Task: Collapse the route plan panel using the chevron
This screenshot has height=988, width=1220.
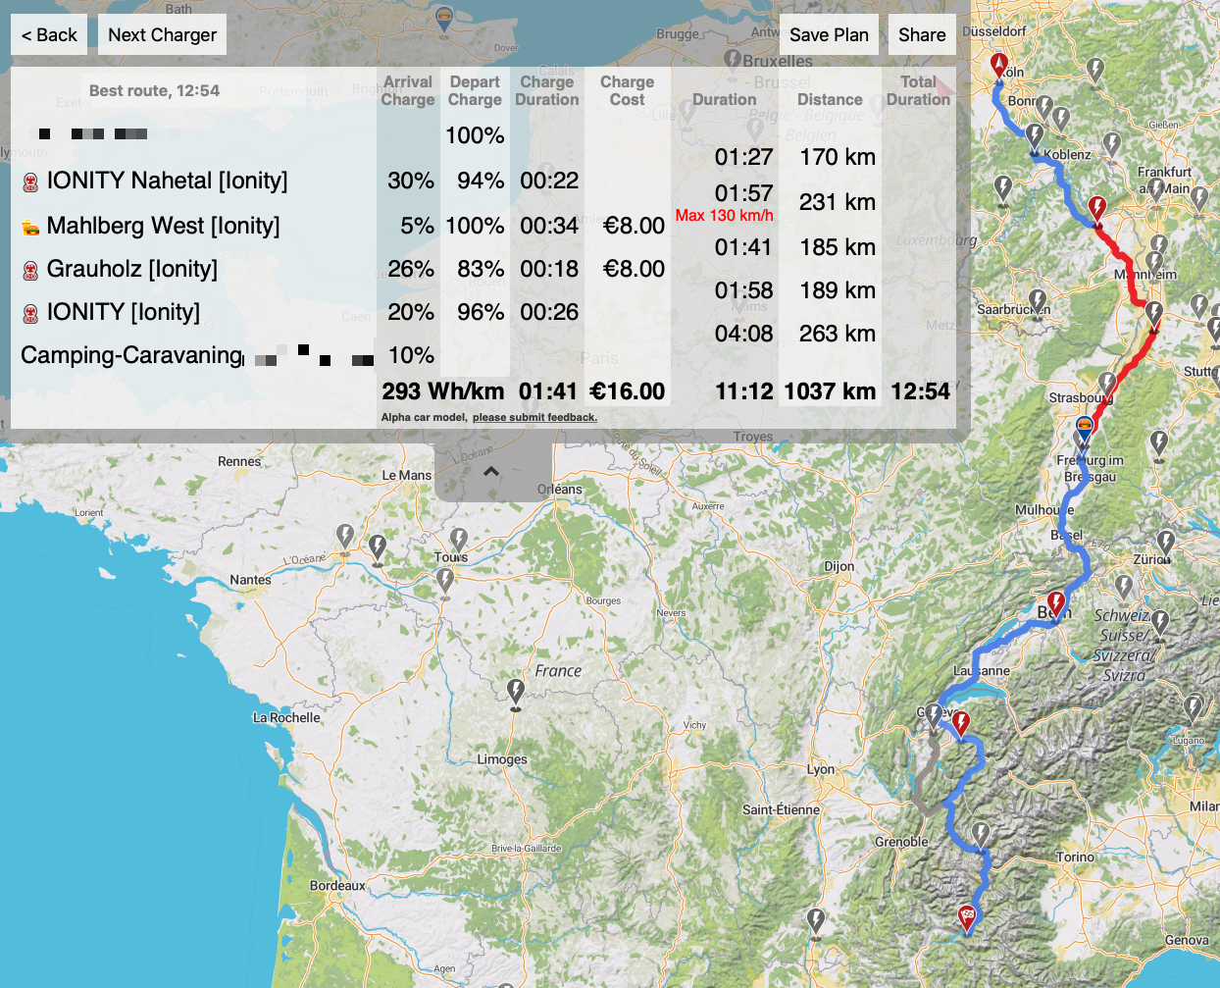Action: (491, 471)
